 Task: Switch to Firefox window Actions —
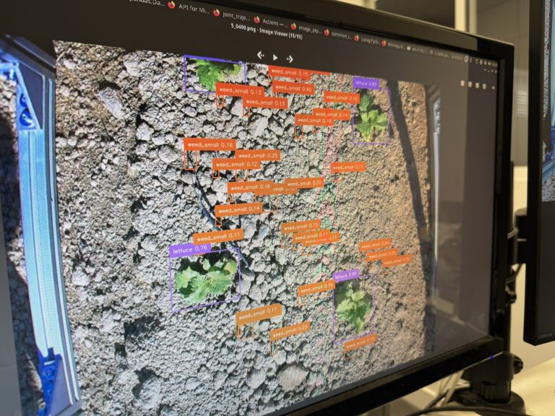coord(271,22)
